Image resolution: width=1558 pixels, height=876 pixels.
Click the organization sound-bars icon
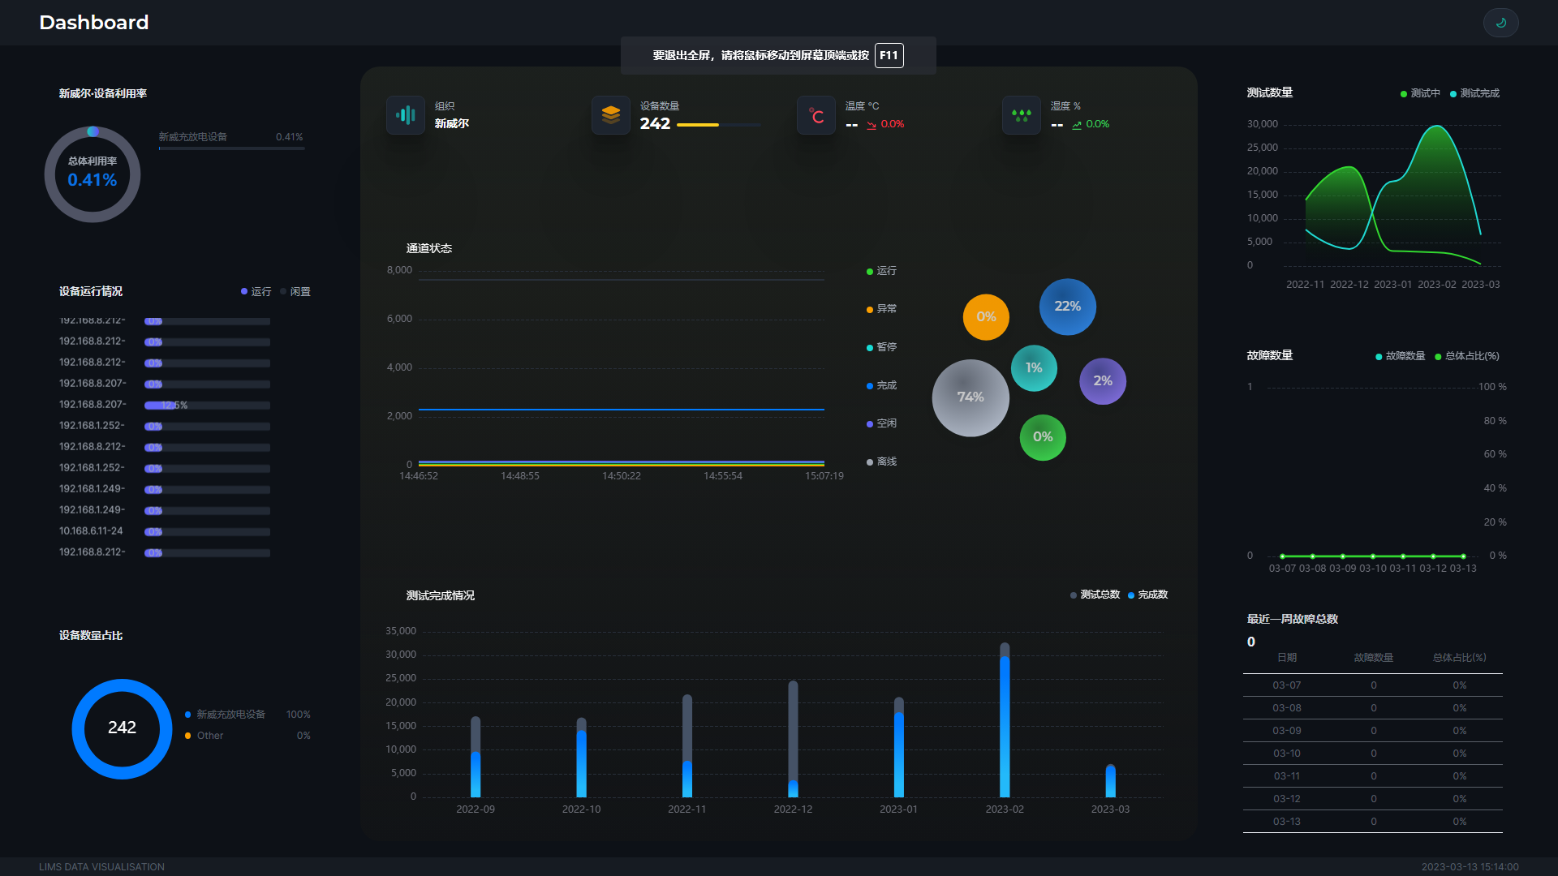tap(406, 115)
